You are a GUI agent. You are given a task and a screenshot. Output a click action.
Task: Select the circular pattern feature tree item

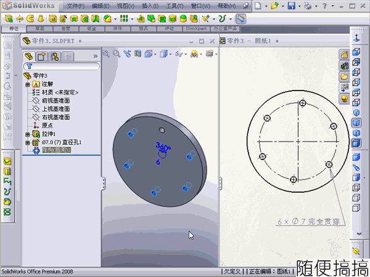click(56, 150)
